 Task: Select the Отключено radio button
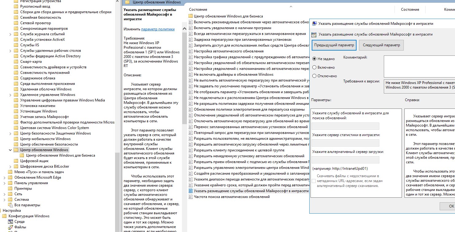[314, 76]
